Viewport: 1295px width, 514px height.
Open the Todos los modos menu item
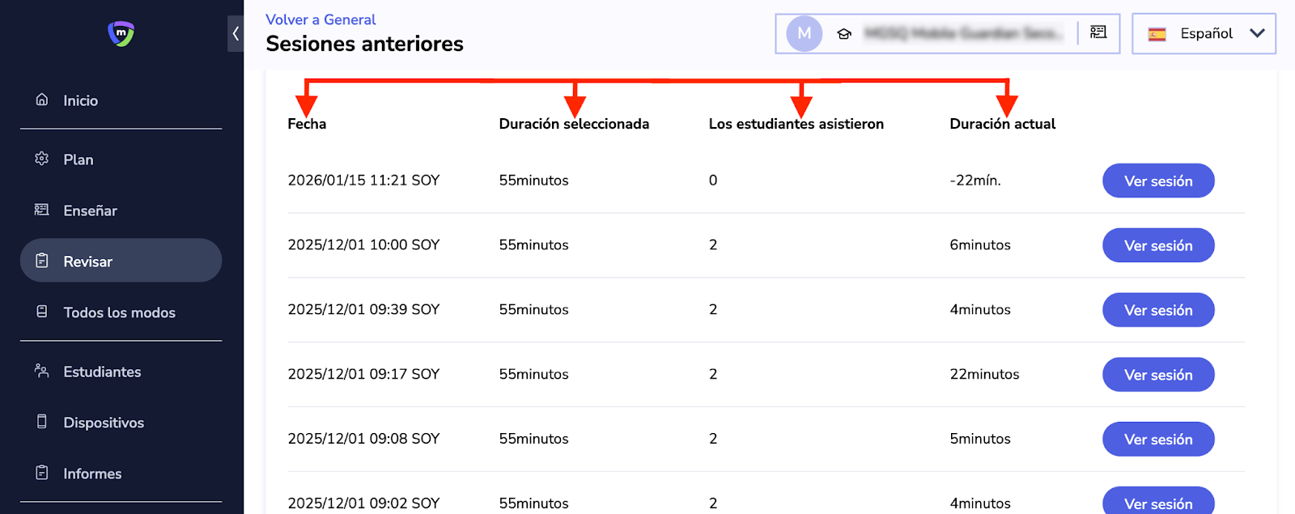(119, 312)
